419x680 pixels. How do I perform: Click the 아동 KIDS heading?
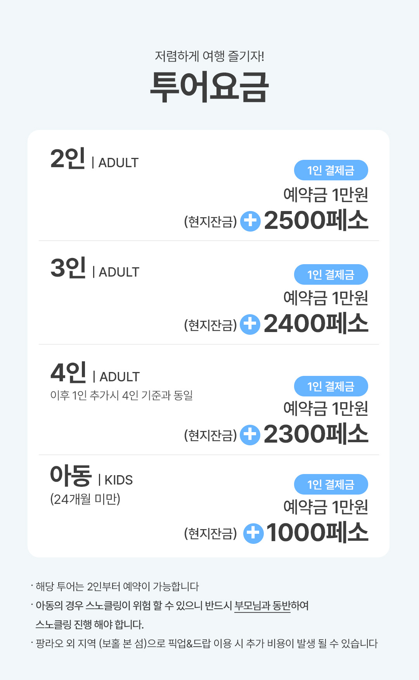pyautogui.click(x=91, y=477)
